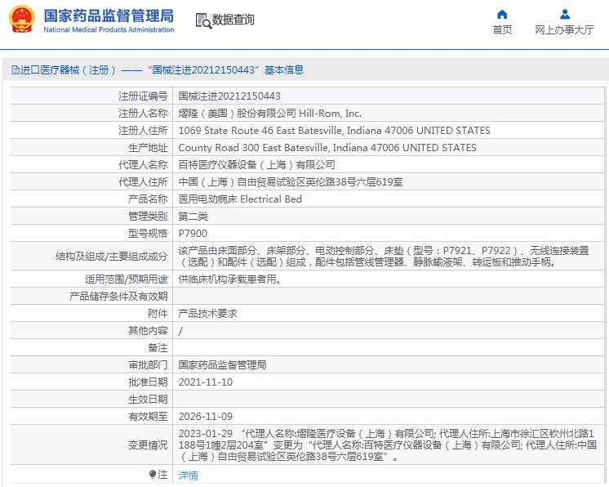Viewport: 609px width, 487px height.
Task: Click 代理人名称 label cell
Action: click(91, 164)
